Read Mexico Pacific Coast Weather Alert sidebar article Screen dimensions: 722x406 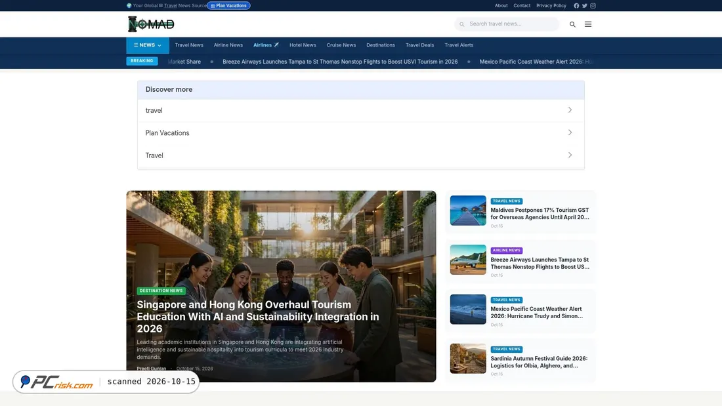(x=536, y=313)
